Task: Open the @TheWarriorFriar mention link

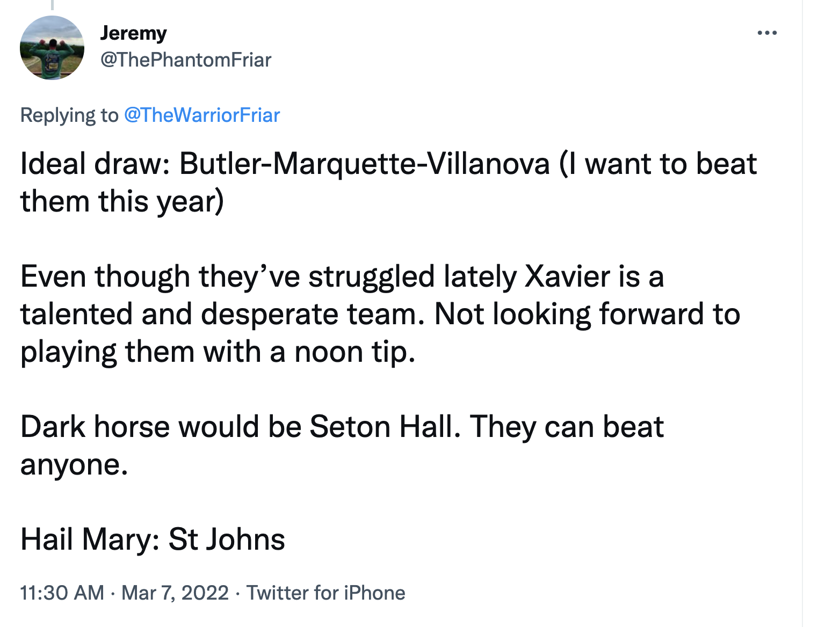Action: pyautogui.click(x=202, y=115)
